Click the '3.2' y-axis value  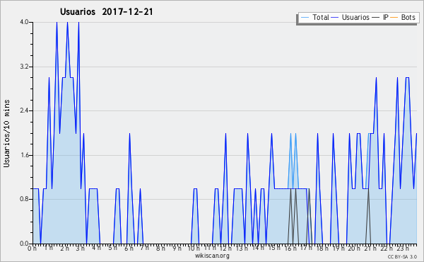(24, 67)
